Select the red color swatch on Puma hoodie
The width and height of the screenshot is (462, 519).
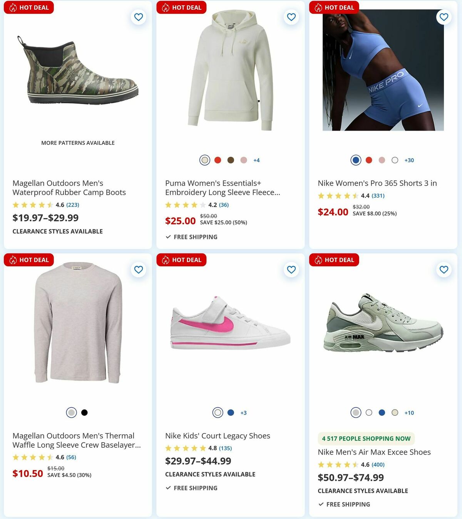click(x=218, y=160)
